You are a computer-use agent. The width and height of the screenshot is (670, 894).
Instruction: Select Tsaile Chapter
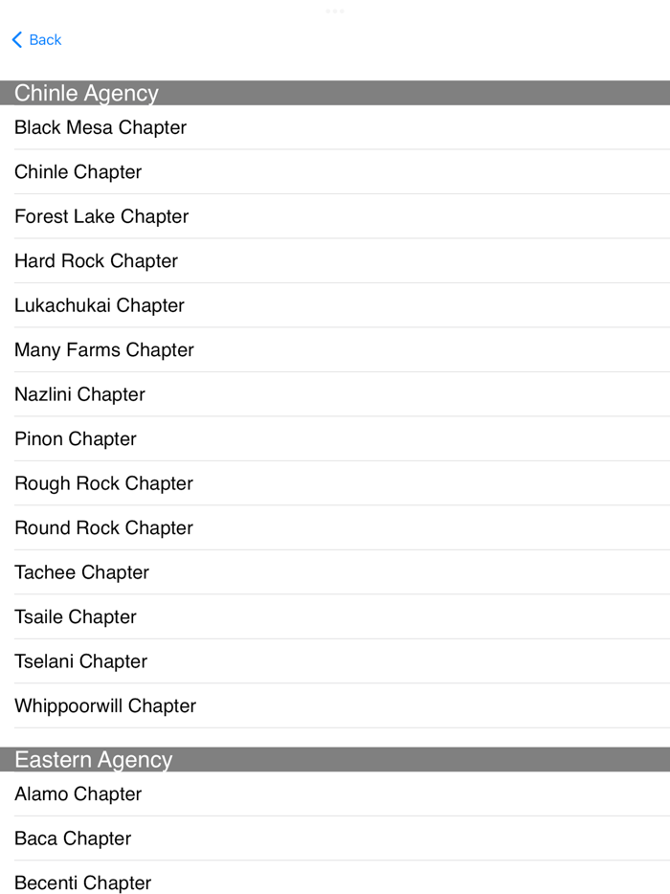click(x=76, y=616)
